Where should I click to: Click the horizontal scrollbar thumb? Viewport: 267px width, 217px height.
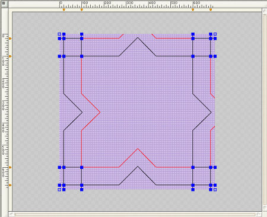[x=135, y=214]
